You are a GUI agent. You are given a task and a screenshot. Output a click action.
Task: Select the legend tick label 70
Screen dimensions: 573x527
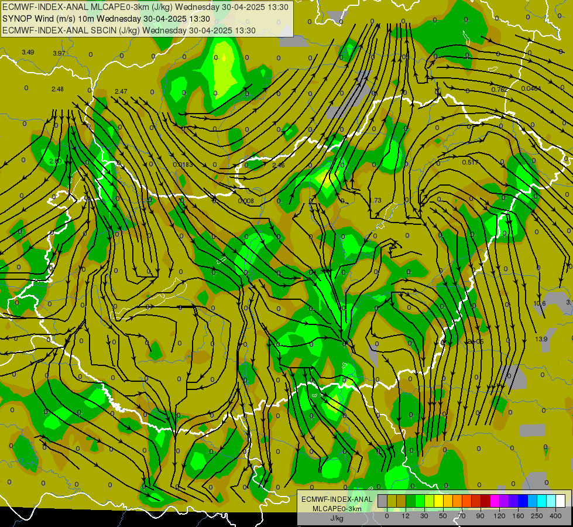point(462,516)
